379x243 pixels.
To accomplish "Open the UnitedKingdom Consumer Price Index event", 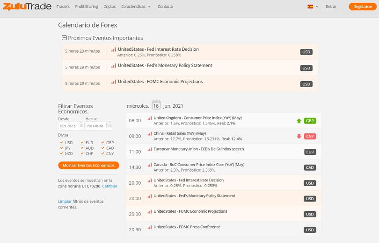I will point(197,118).
